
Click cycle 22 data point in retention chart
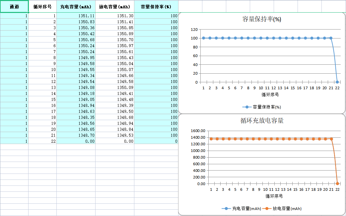pos(337,82)
